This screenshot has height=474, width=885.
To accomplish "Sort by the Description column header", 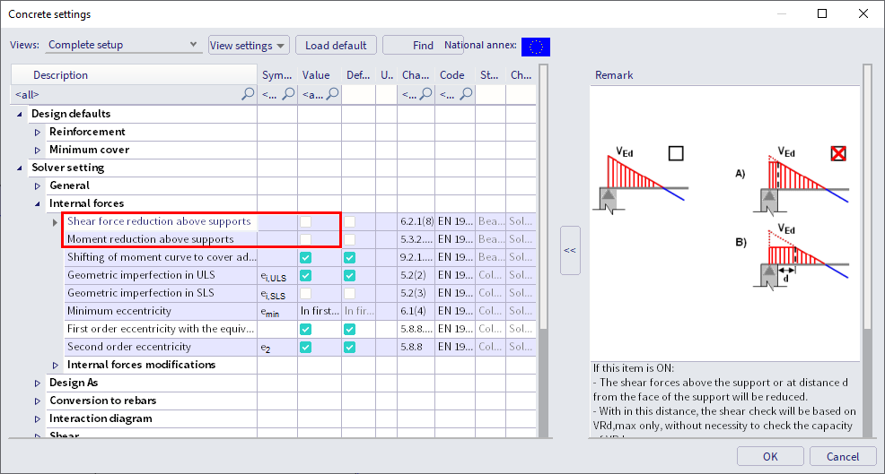I will [135, 75].
